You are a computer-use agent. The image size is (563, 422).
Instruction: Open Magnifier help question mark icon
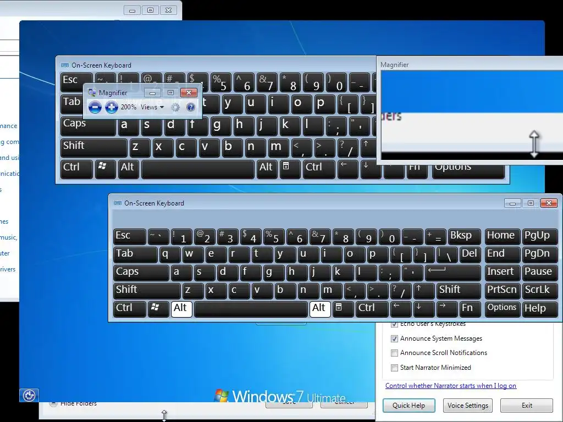(191, 107)
